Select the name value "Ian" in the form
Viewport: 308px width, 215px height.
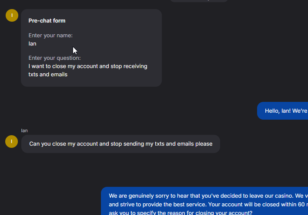33,43
